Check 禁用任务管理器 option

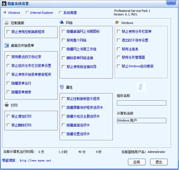point(119,58)
